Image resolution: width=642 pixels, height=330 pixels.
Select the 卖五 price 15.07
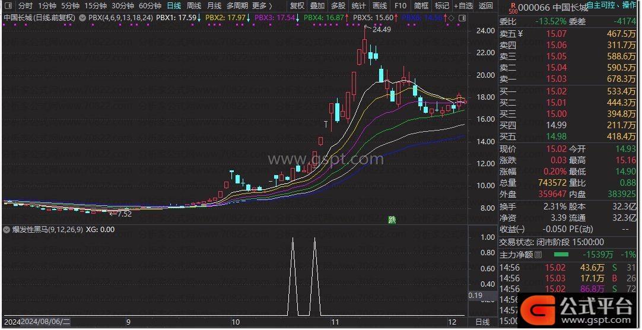tap(557, 34)
